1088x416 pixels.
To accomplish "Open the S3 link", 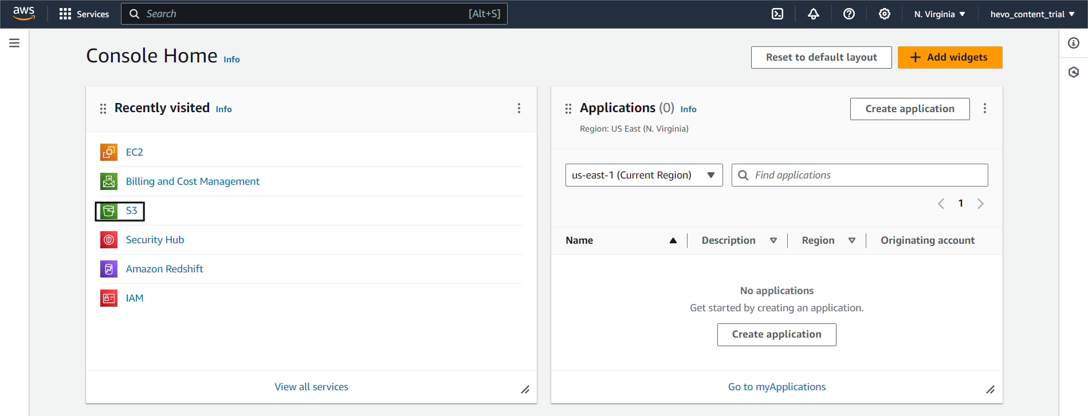I will (x=132, y=211).
